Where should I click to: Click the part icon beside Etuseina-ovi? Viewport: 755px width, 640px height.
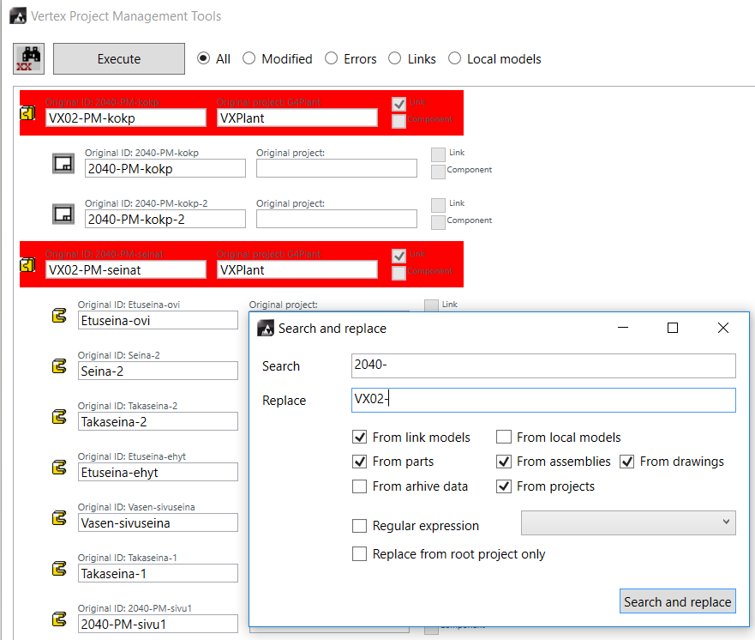tap(59, 316)
